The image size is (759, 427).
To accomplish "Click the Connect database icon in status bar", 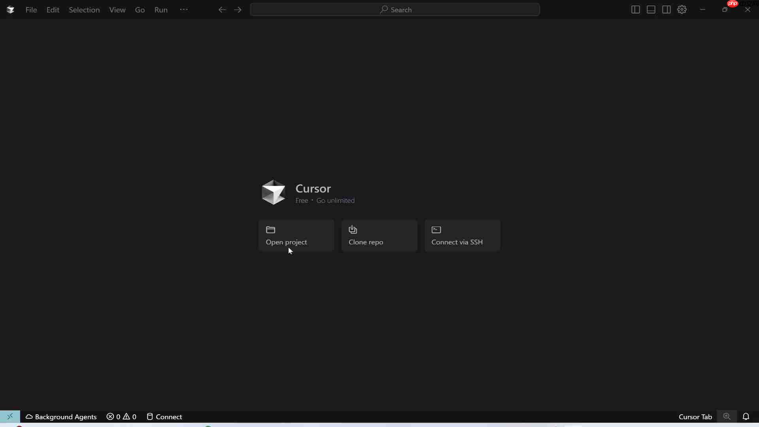I will (150, 417).
